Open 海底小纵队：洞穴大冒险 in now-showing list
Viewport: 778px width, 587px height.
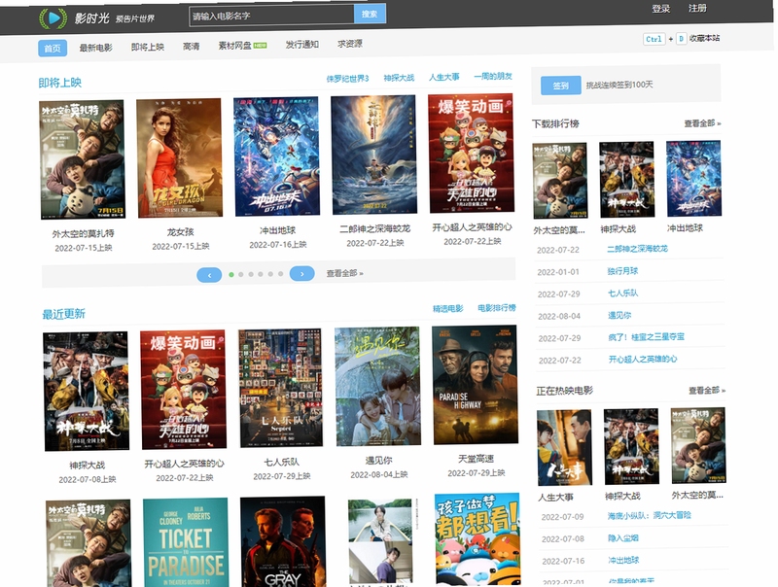click(649, 516)
